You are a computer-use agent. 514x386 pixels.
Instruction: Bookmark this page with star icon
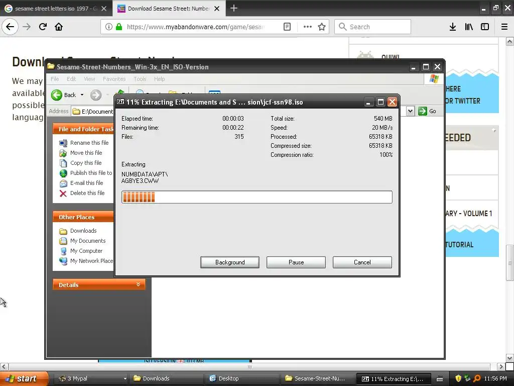coord(322,27)
